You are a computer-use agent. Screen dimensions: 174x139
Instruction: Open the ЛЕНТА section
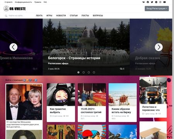click(x=39, y=15)
